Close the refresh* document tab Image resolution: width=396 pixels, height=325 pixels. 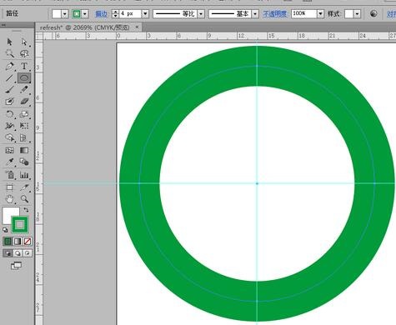pos(137,27)
